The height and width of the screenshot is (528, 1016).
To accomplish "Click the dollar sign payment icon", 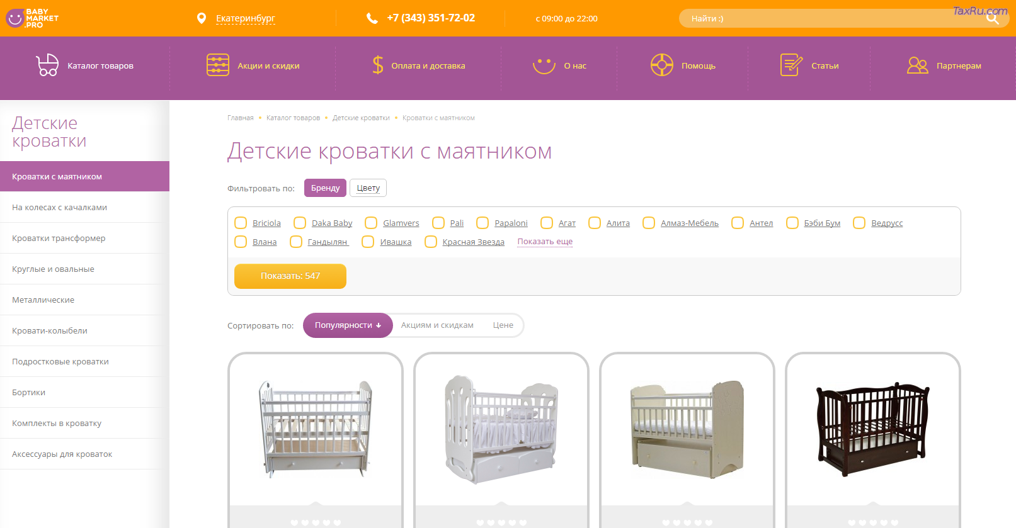I will pyautogui.click(x=377, y=65).
